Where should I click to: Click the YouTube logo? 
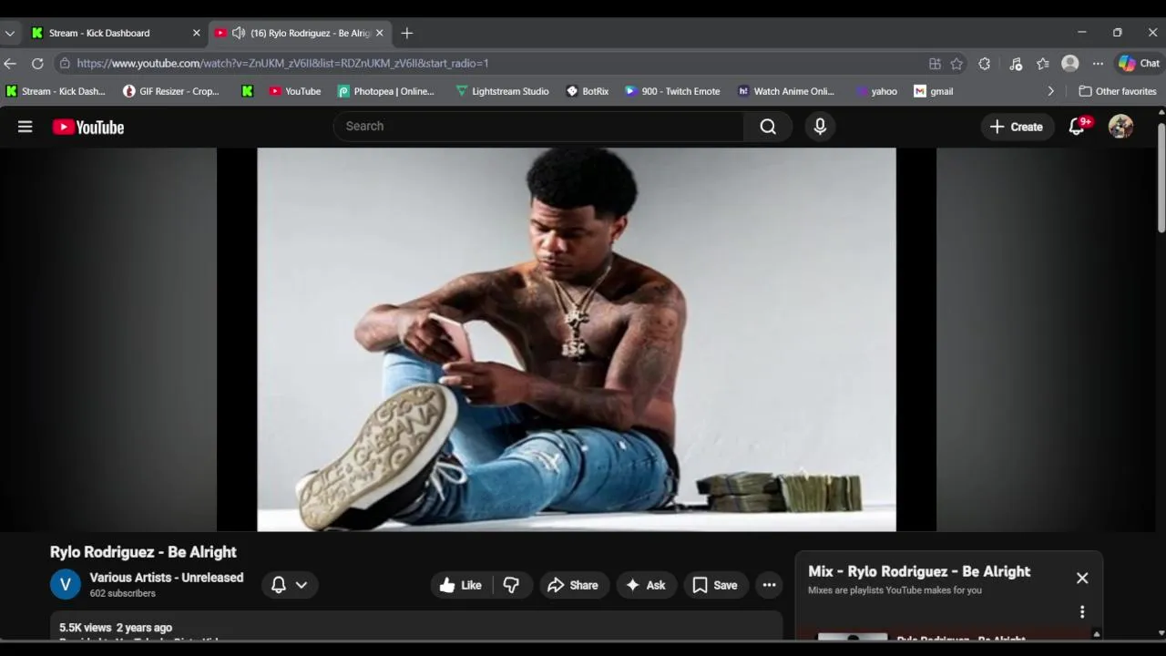coord(88,127)
